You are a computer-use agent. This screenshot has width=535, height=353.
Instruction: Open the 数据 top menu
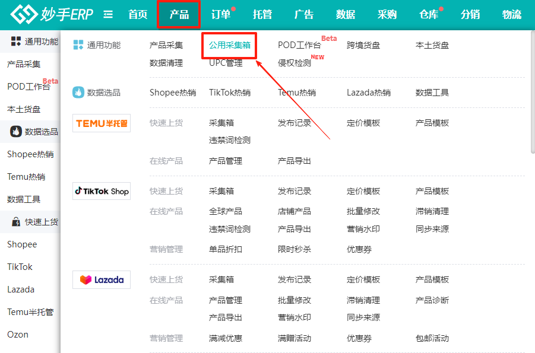click(346, 14)
